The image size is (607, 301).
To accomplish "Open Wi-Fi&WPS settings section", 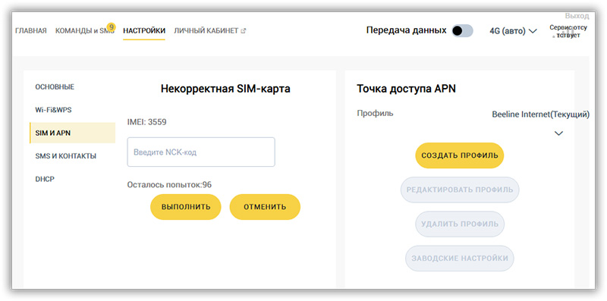I will [x=53, y=110].
